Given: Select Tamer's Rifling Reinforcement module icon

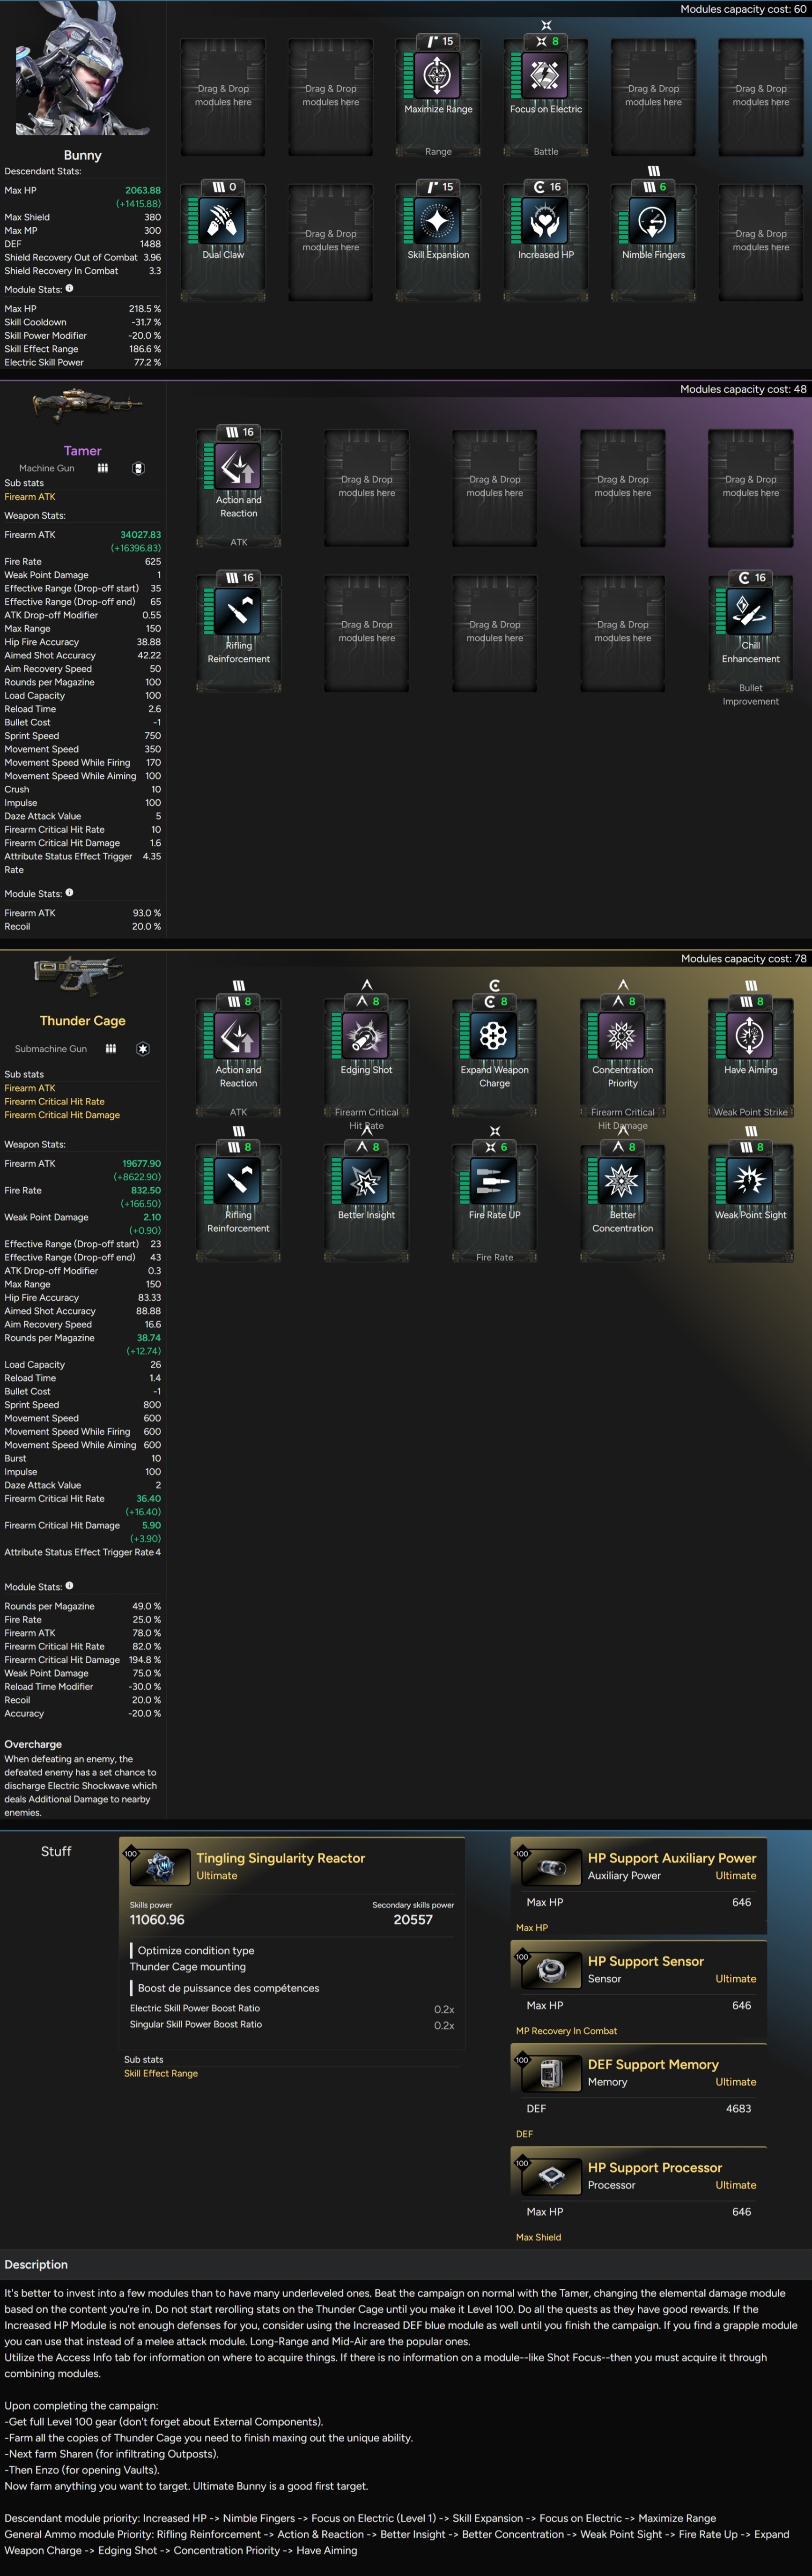Looking at the screenshot, I should coord(239,611).
